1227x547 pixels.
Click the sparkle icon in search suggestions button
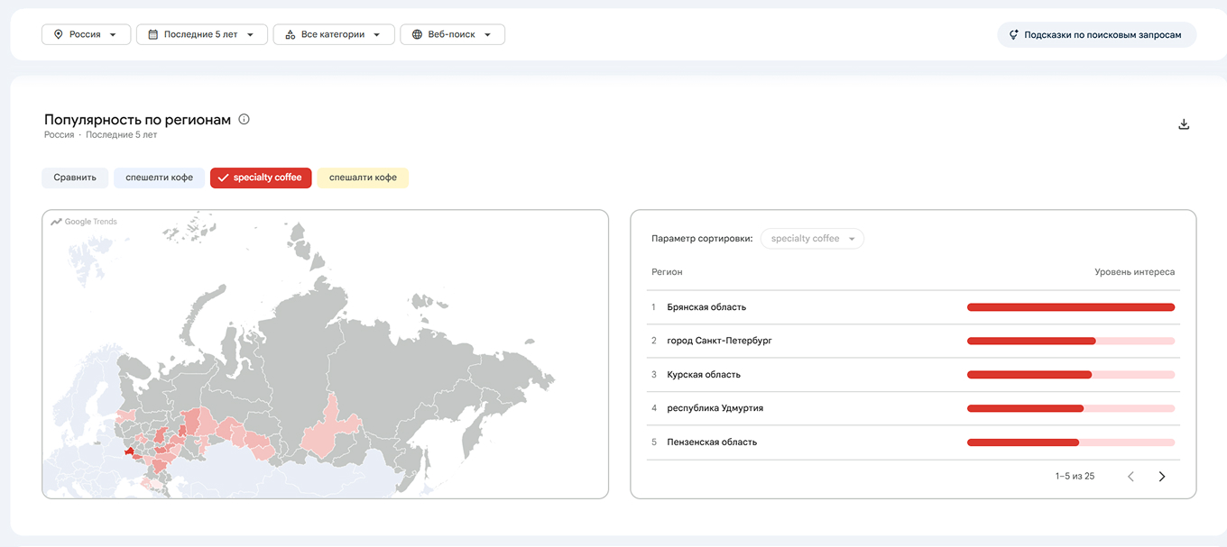tap(1013, 35)
